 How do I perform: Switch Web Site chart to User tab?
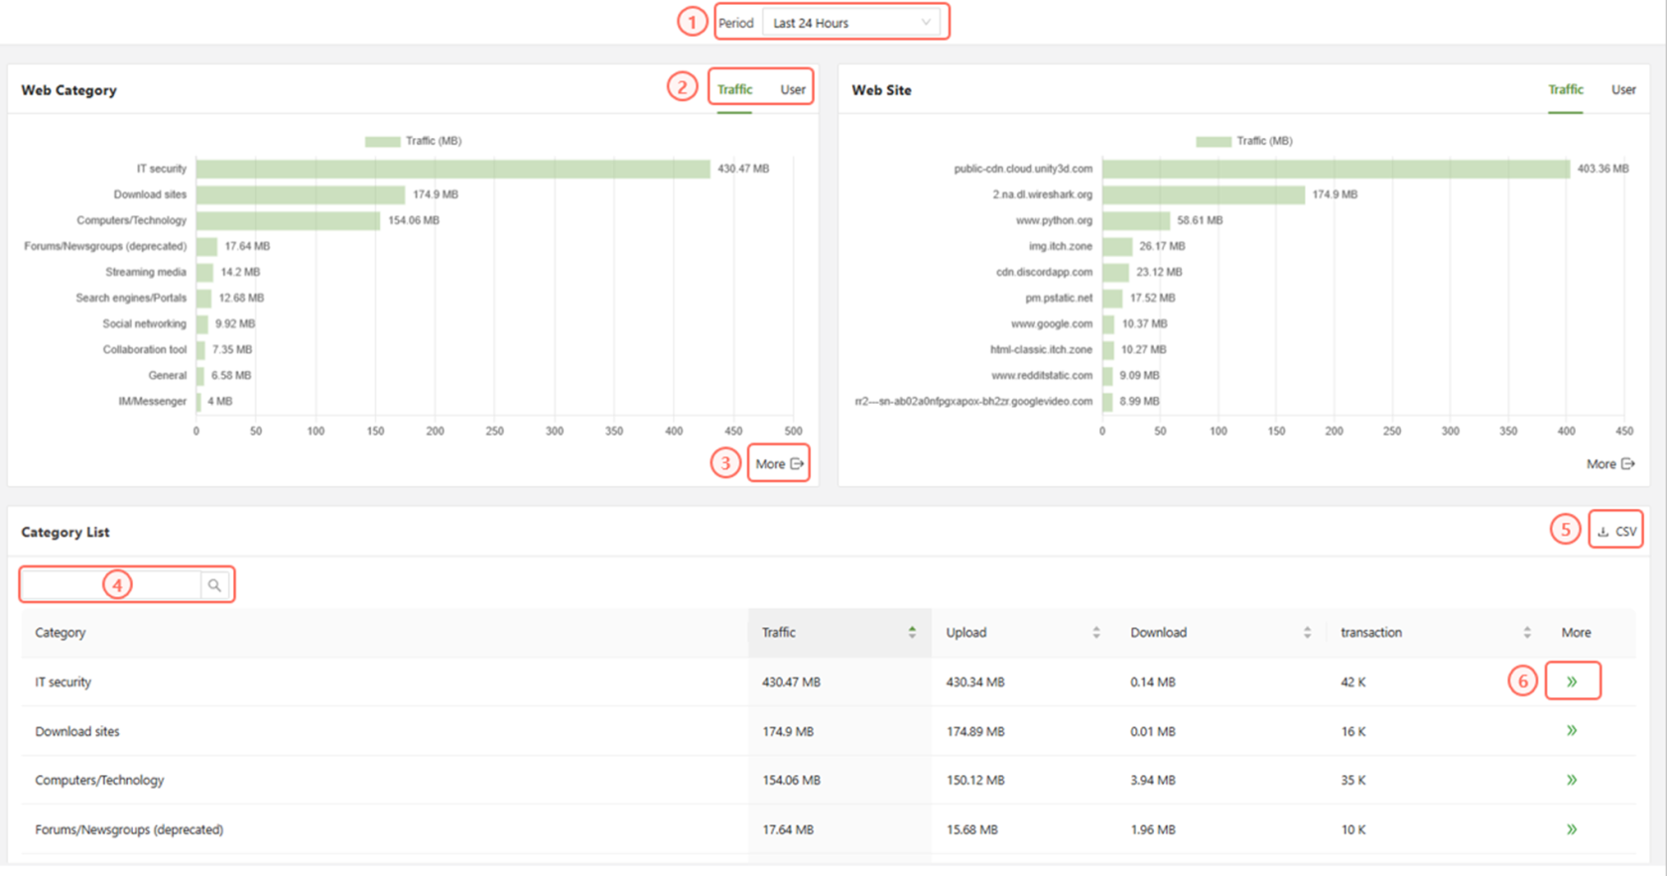[x=1622, y=89]
